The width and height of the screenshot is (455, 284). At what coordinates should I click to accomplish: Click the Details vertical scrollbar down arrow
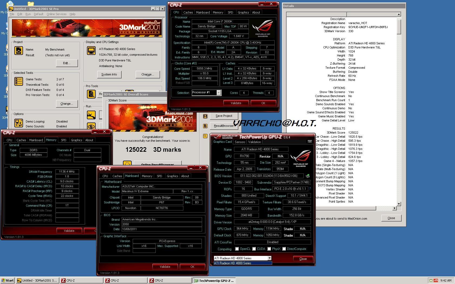(x=399, y=204)
